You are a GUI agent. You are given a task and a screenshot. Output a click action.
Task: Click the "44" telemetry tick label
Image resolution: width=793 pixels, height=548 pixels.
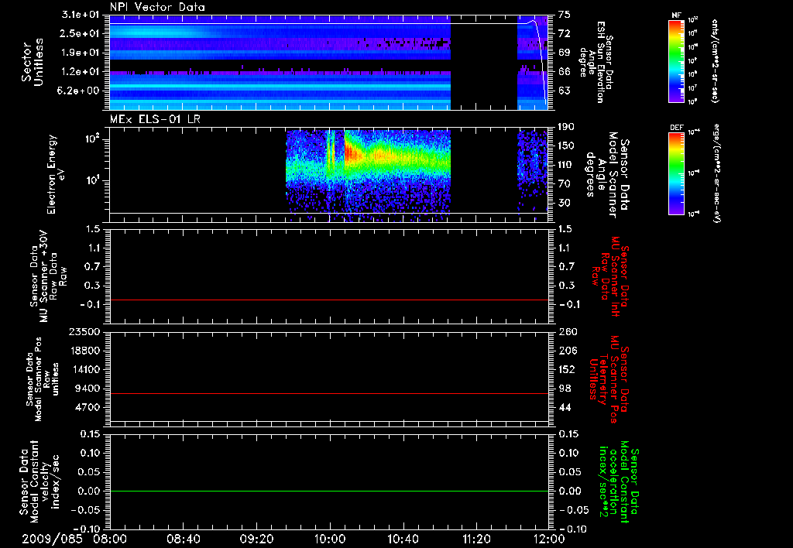click(564, 407)
